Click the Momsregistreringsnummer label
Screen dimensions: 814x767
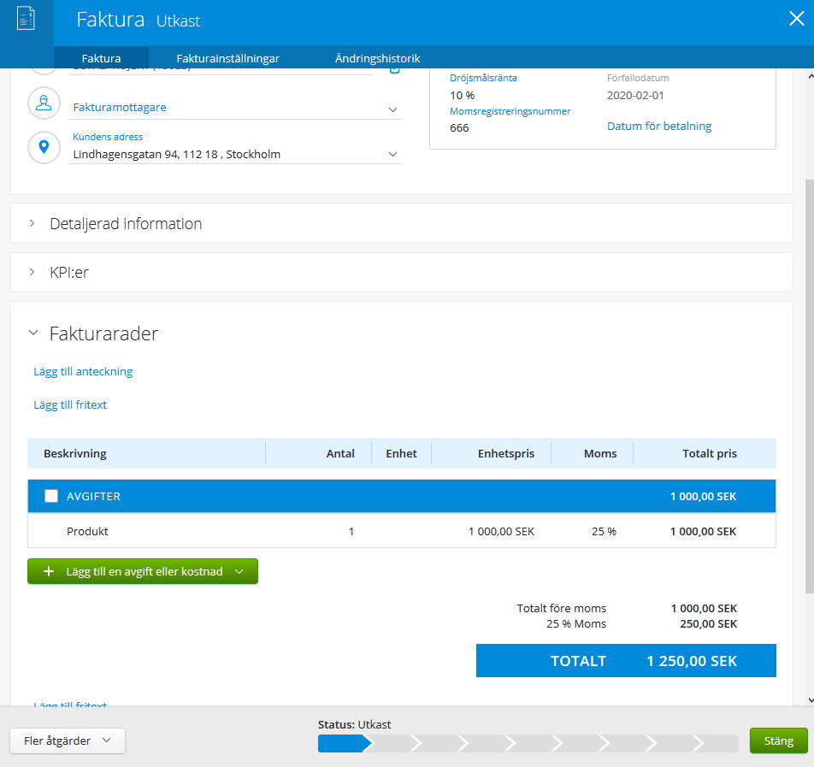[x=510, y=111]
